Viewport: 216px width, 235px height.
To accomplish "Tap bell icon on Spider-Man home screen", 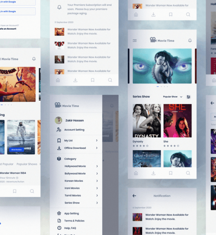I will (34, 59).
